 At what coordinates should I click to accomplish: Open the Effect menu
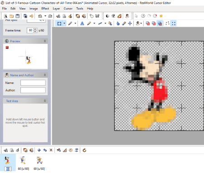coord(45,9)
